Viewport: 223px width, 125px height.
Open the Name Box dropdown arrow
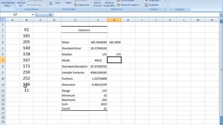[x=32, y=15]
